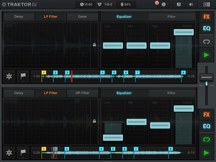Click the 10:00 clock display
The image size is (216, 162).
pos(86,5)
